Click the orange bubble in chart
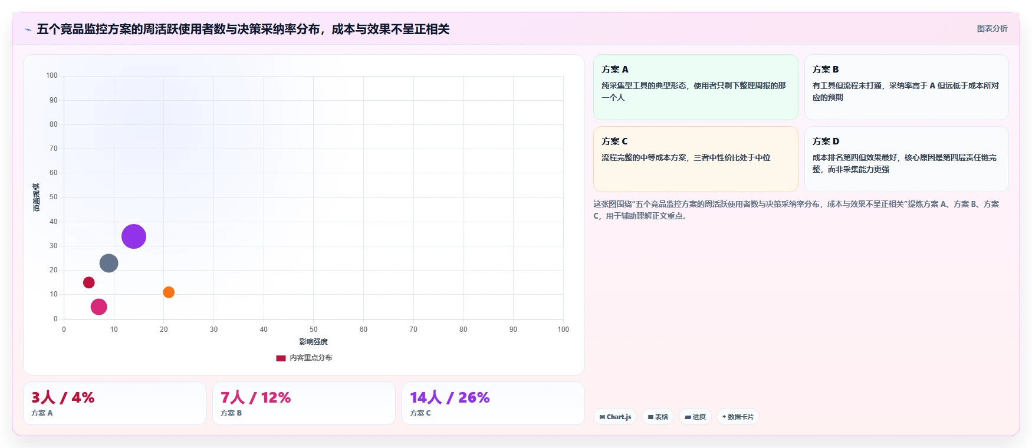1032x448 pixels. [x=169, y=292]
